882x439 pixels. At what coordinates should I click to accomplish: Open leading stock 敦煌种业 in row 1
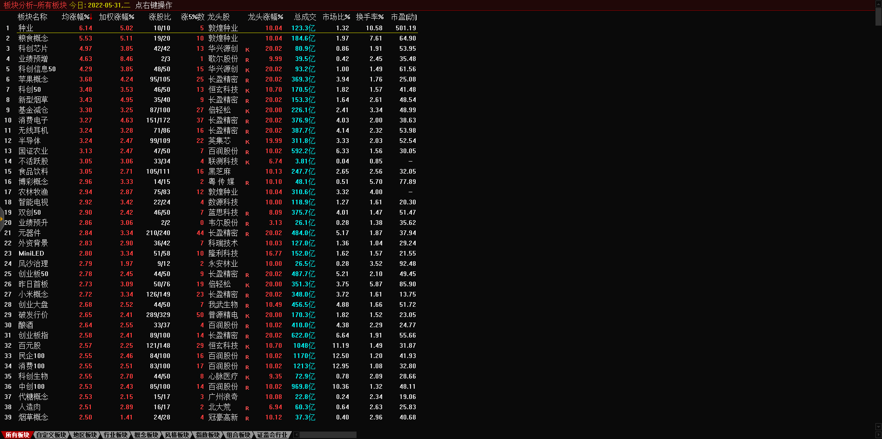pos(223,28)
